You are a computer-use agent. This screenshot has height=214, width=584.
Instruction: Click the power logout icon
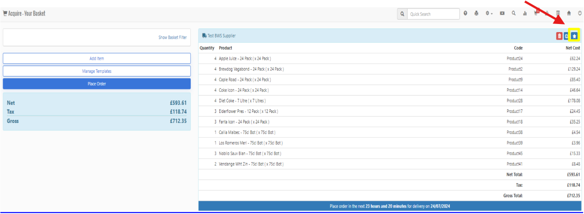point(580,14)
